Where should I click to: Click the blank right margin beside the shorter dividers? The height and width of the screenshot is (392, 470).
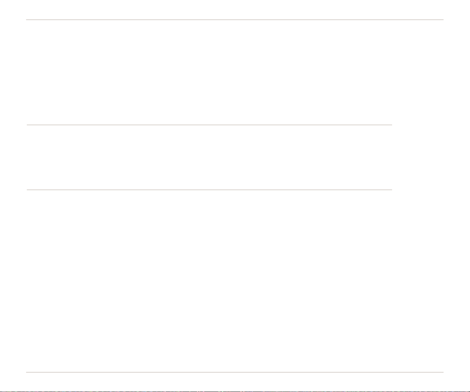(x=418, y=157)
